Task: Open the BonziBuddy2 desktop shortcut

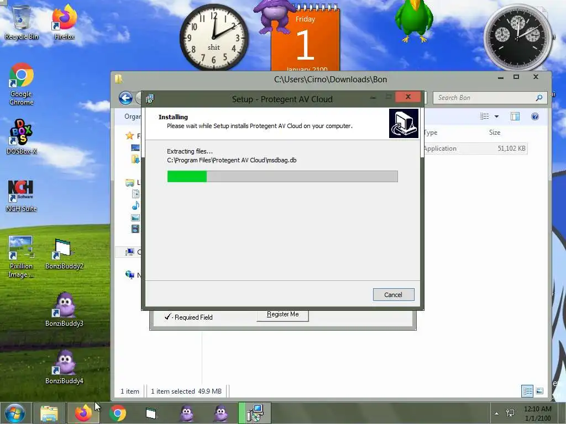Action: pyautogui.click(x=64, y=255)
